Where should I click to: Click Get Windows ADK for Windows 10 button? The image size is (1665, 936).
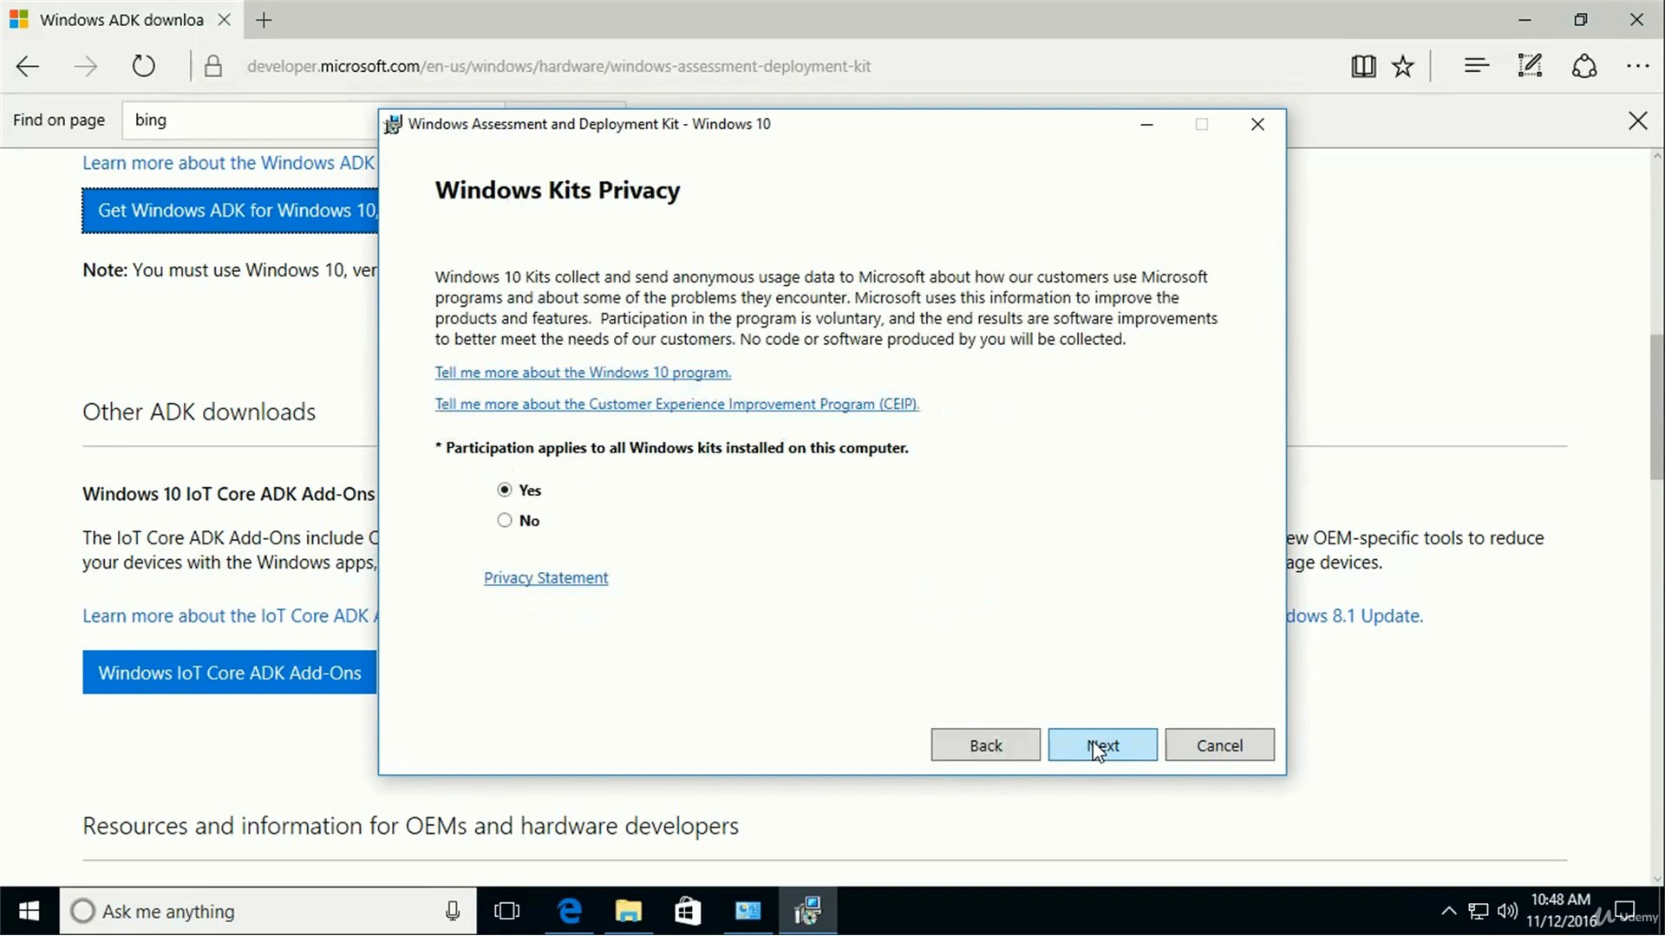(230, 211)
